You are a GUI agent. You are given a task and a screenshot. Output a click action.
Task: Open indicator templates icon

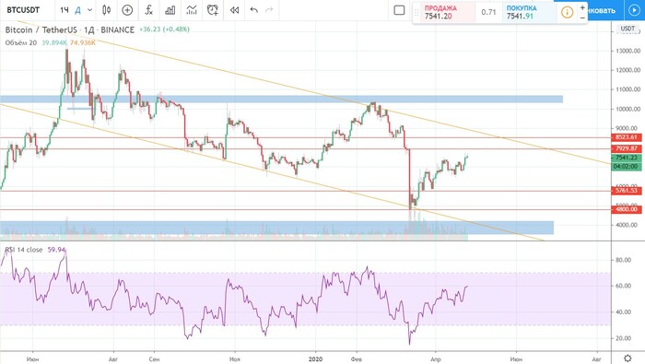[192, 10]
